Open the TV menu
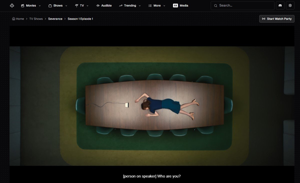This screenshot has height=183, width=300. (82, 6)
